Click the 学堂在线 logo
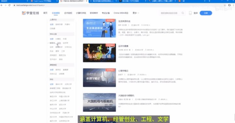 (x=30, y=13)
